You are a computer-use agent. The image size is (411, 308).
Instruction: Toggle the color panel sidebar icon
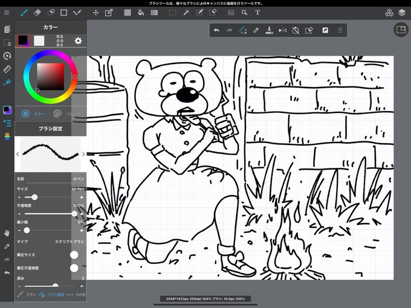[7, 110]
